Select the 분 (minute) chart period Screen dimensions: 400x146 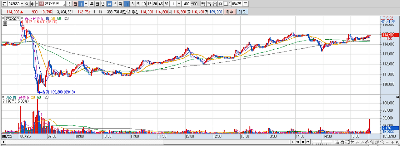(x=109, y=4)
